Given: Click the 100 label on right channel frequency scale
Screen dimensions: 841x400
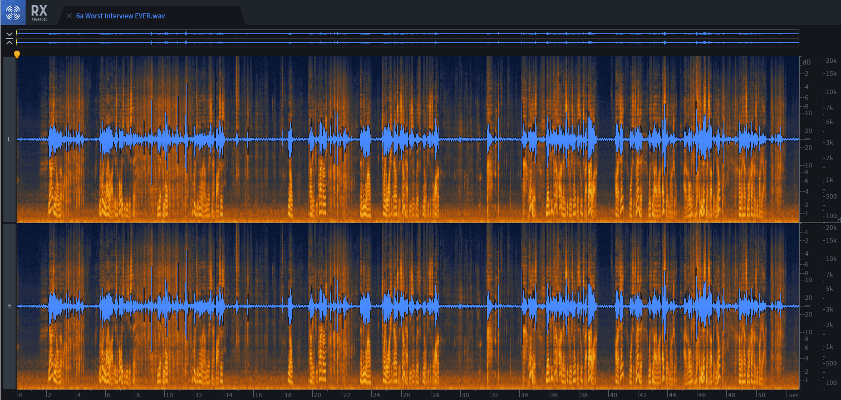Looking at the screenshot, I should tap(832, 383).
